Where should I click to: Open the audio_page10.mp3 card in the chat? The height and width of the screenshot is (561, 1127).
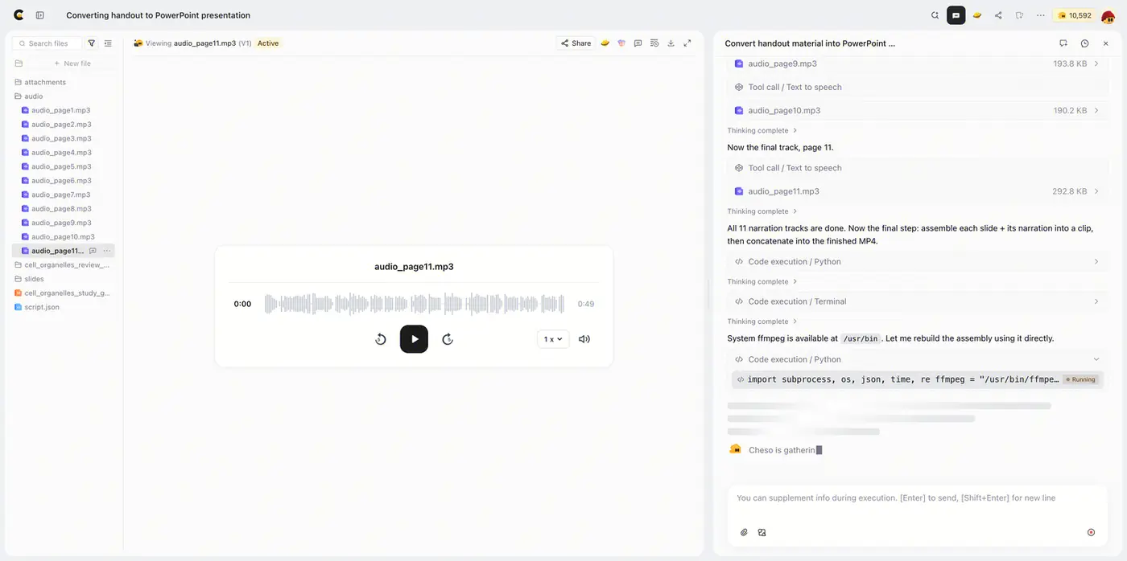[917, 110]
